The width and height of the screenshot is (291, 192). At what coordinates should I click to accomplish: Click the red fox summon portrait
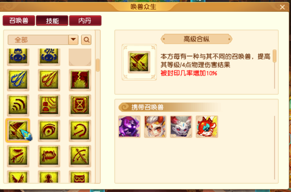click(x=207, y=127)
